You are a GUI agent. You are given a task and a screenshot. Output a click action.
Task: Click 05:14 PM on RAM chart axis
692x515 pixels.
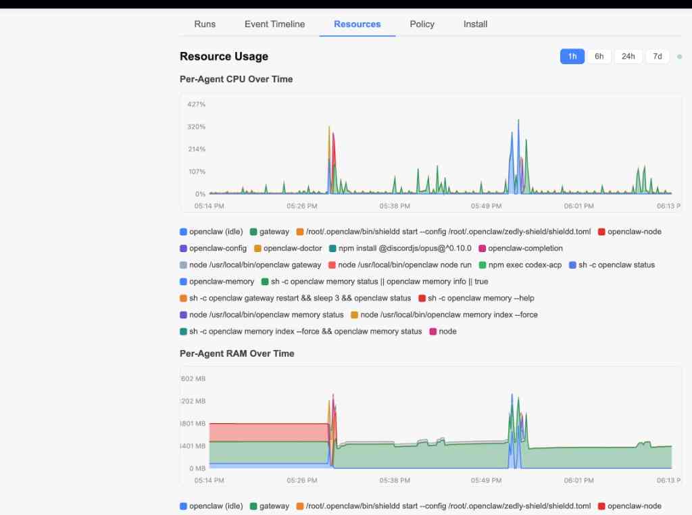(x=209, y=481)
